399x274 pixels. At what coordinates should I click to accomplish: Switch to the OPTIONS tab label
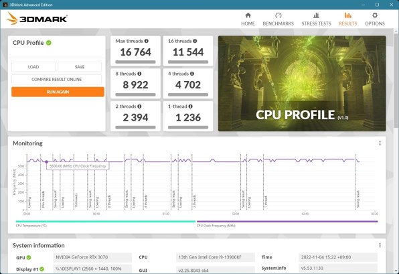[x=375, y=23]
